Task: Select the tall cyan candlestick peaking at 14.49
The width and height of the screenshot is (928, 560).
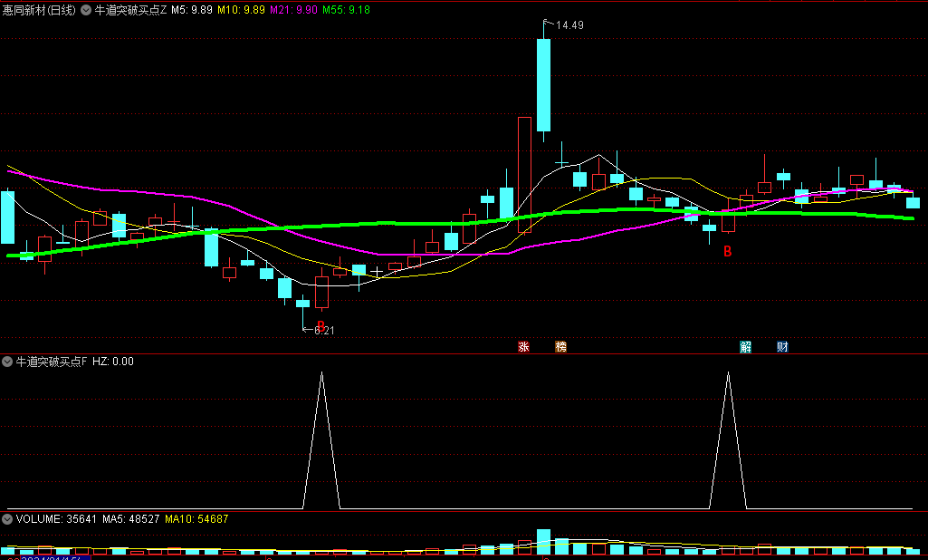Action: pos(543,85)
